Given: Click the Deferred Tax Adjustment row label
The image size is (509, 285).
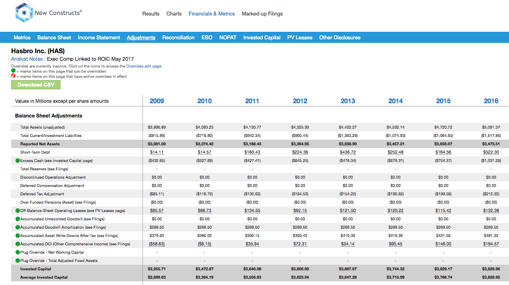Looking at the screenshot, I should pos(42,194).
